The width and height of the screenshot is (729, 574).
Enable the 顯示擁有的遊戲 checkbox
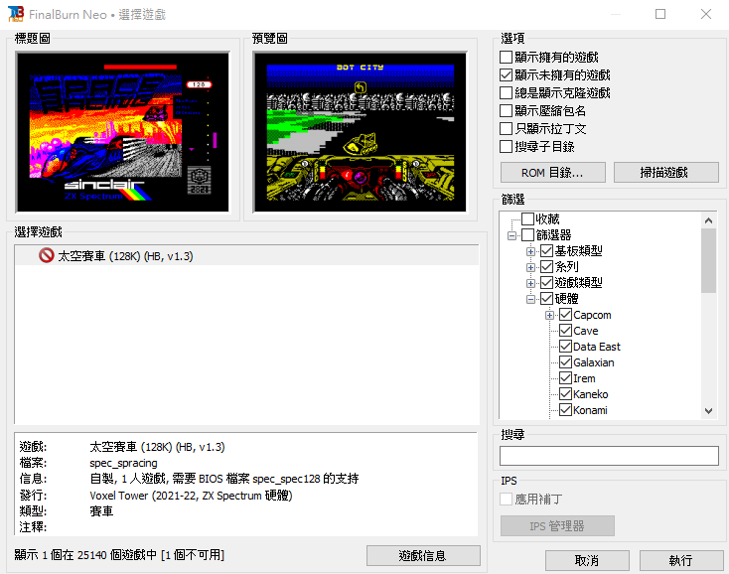click(506, 58)
